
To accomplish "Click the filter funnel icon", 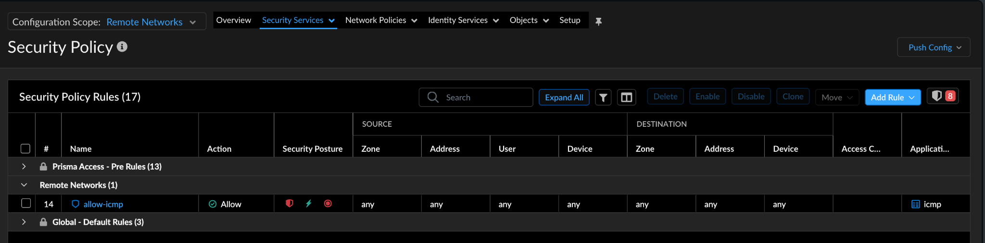I will point(603,97).
